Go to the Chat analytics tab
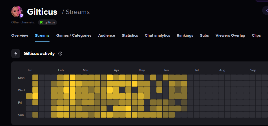This screenshot has height=126, width=268. pyautogui.click(x=158, y=36)
